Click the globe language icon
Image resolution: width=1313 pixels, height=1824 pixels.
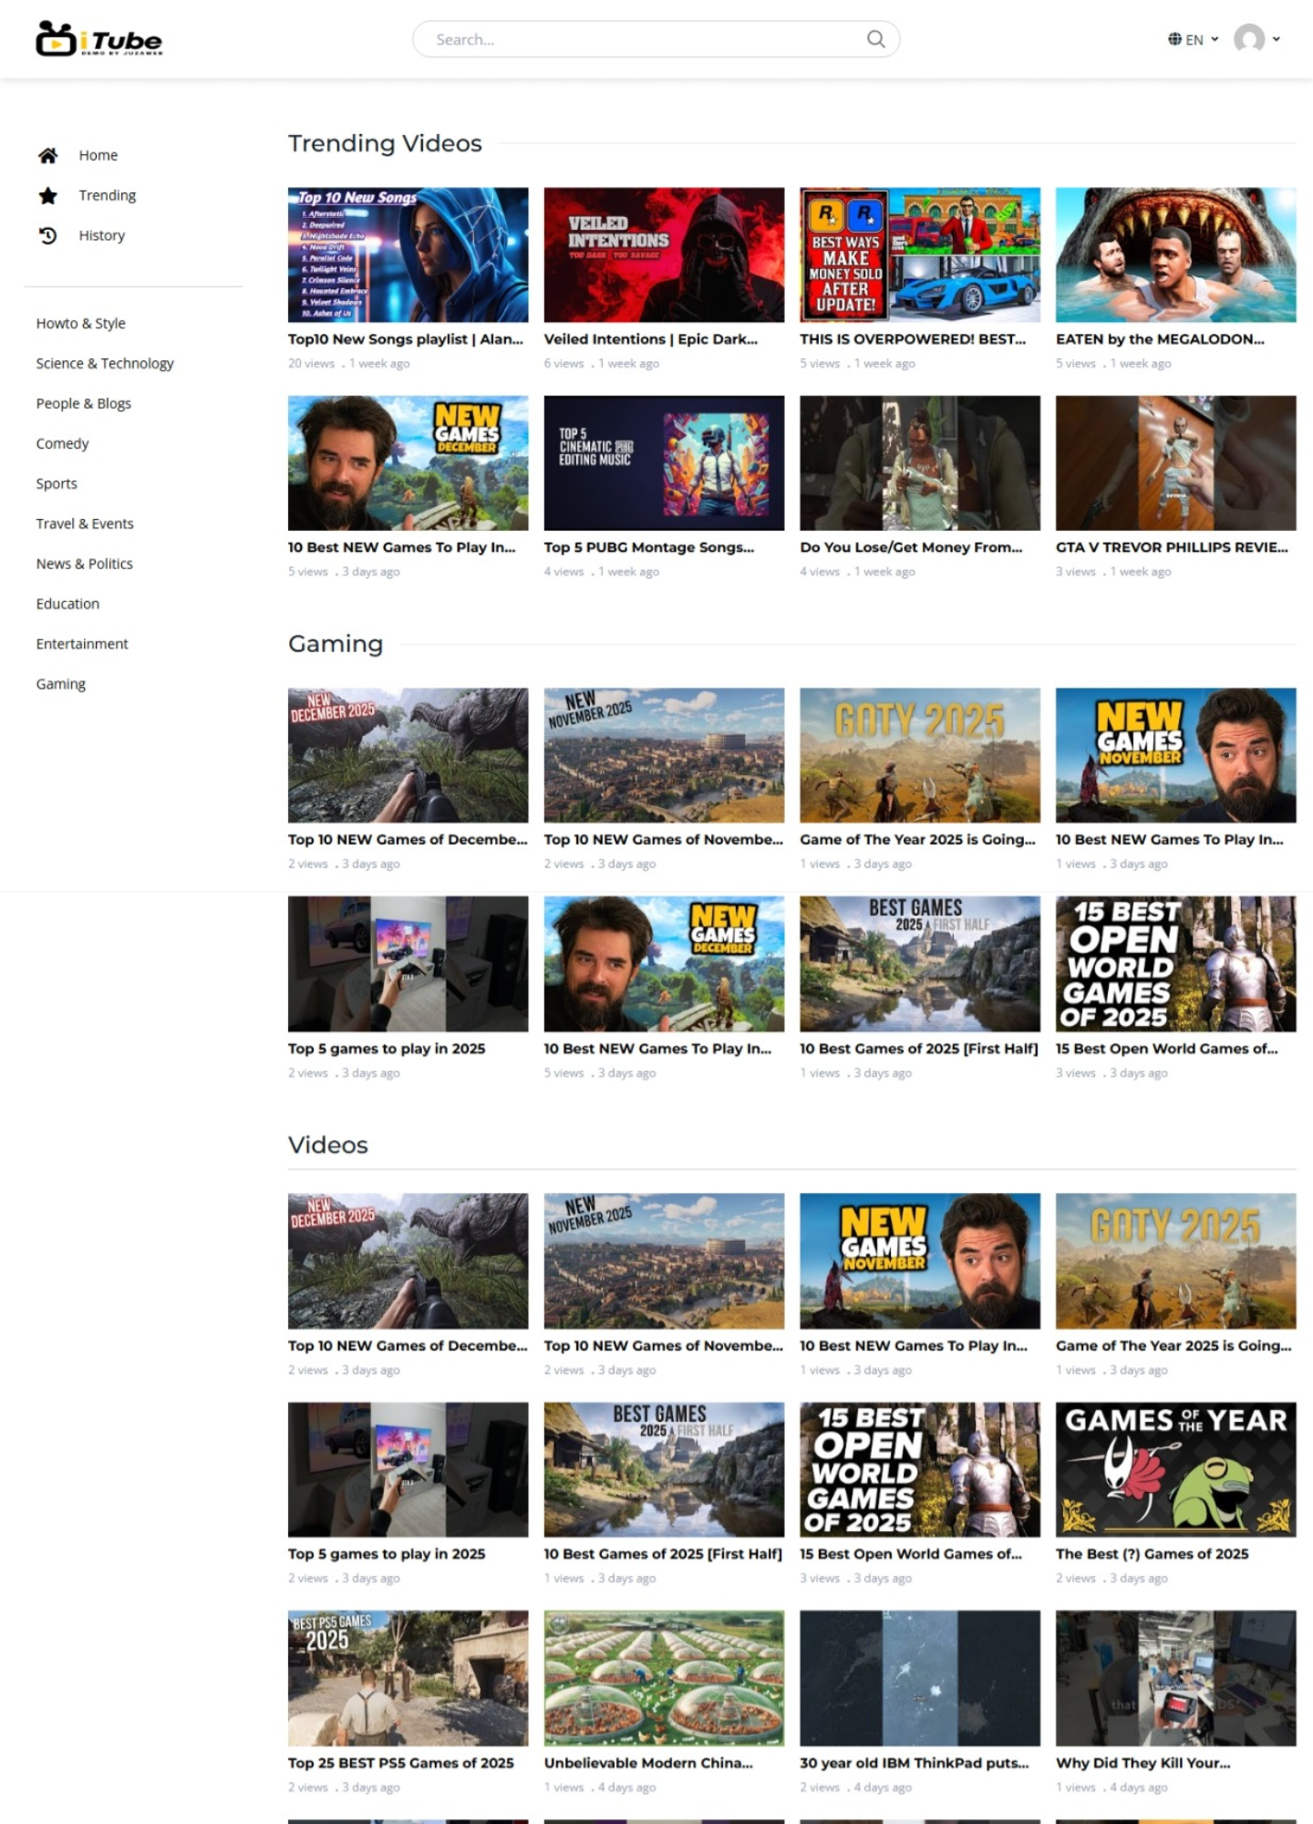[1174, 39]
